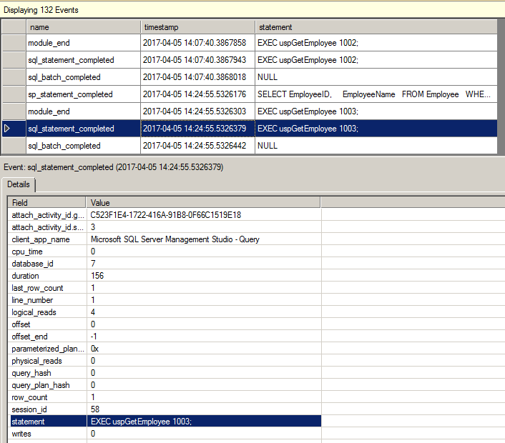Click the timestamp column header
505x443 pixels.
(197, 26)
